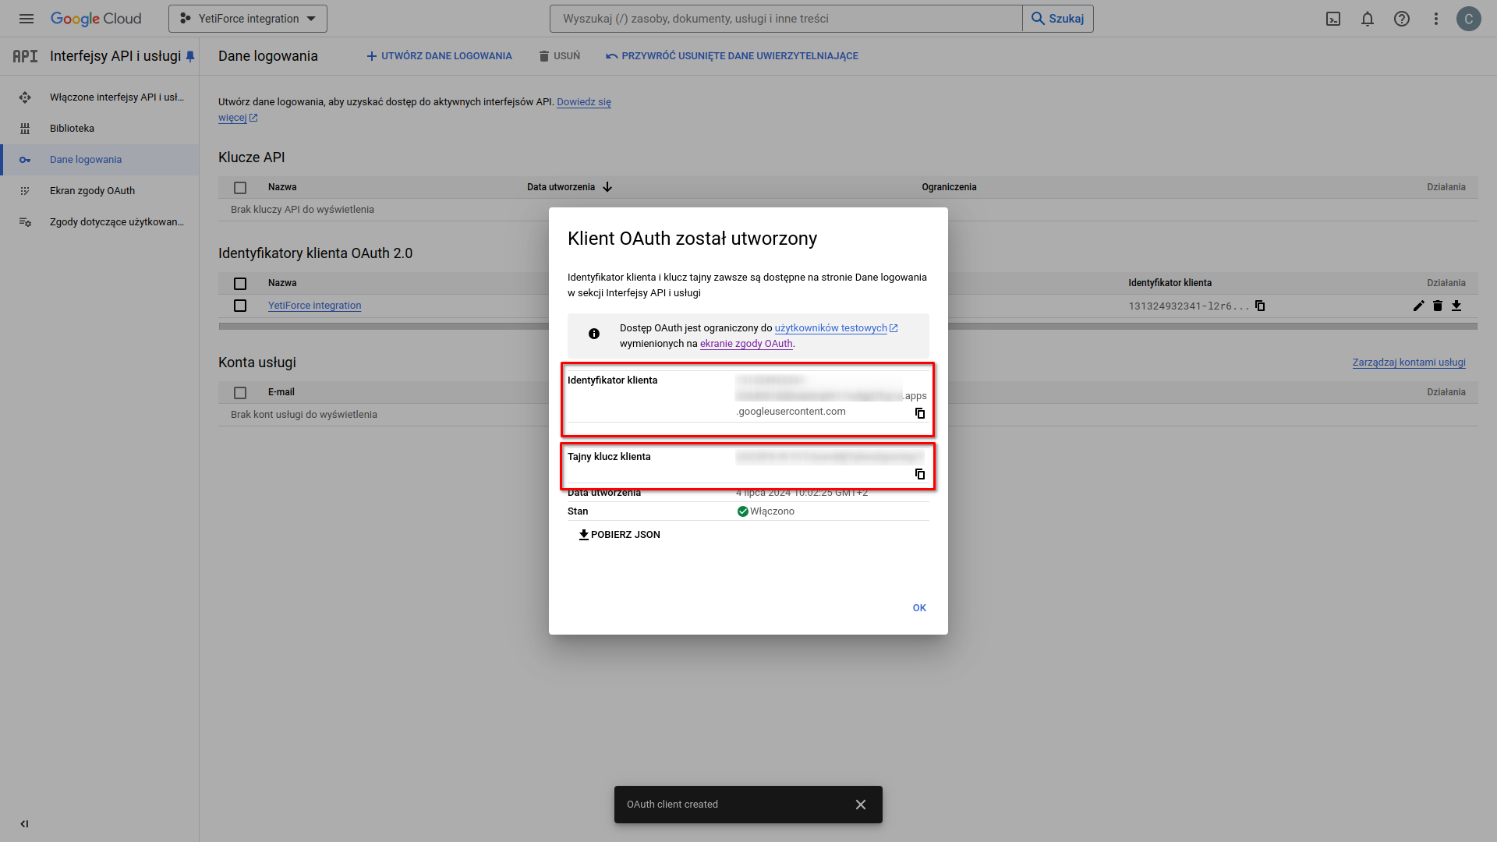Open the hamburger navigation menu
This screenshot has height=842, width=1497.
click(x=27, y=19)
